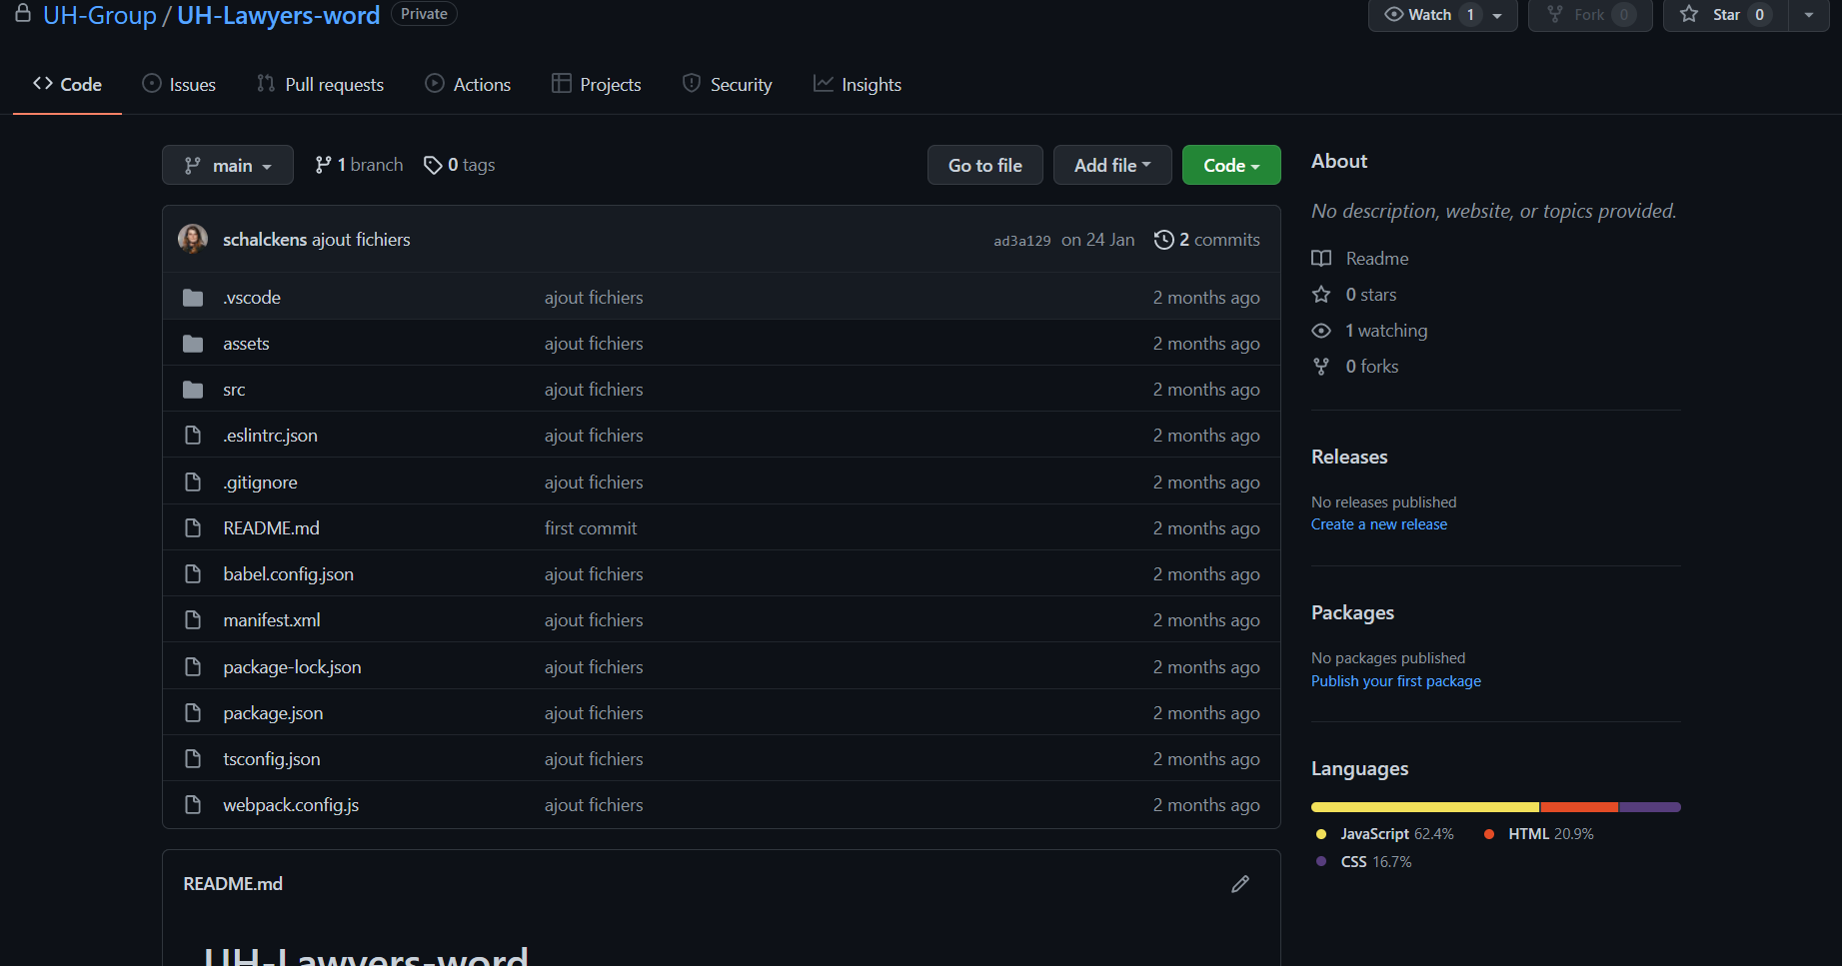The height and width of the screenshot is (966, 1842).
Task: Open the Star lists dropdown arrow
Action: [1809, 15]
